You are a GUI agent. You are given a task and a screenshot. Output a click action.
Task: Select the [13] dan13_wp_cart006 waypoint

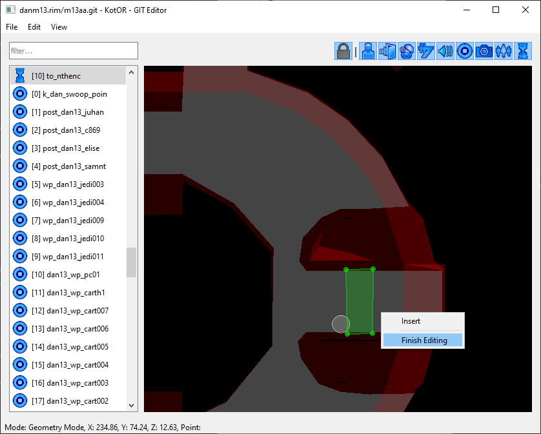point(68,329)
